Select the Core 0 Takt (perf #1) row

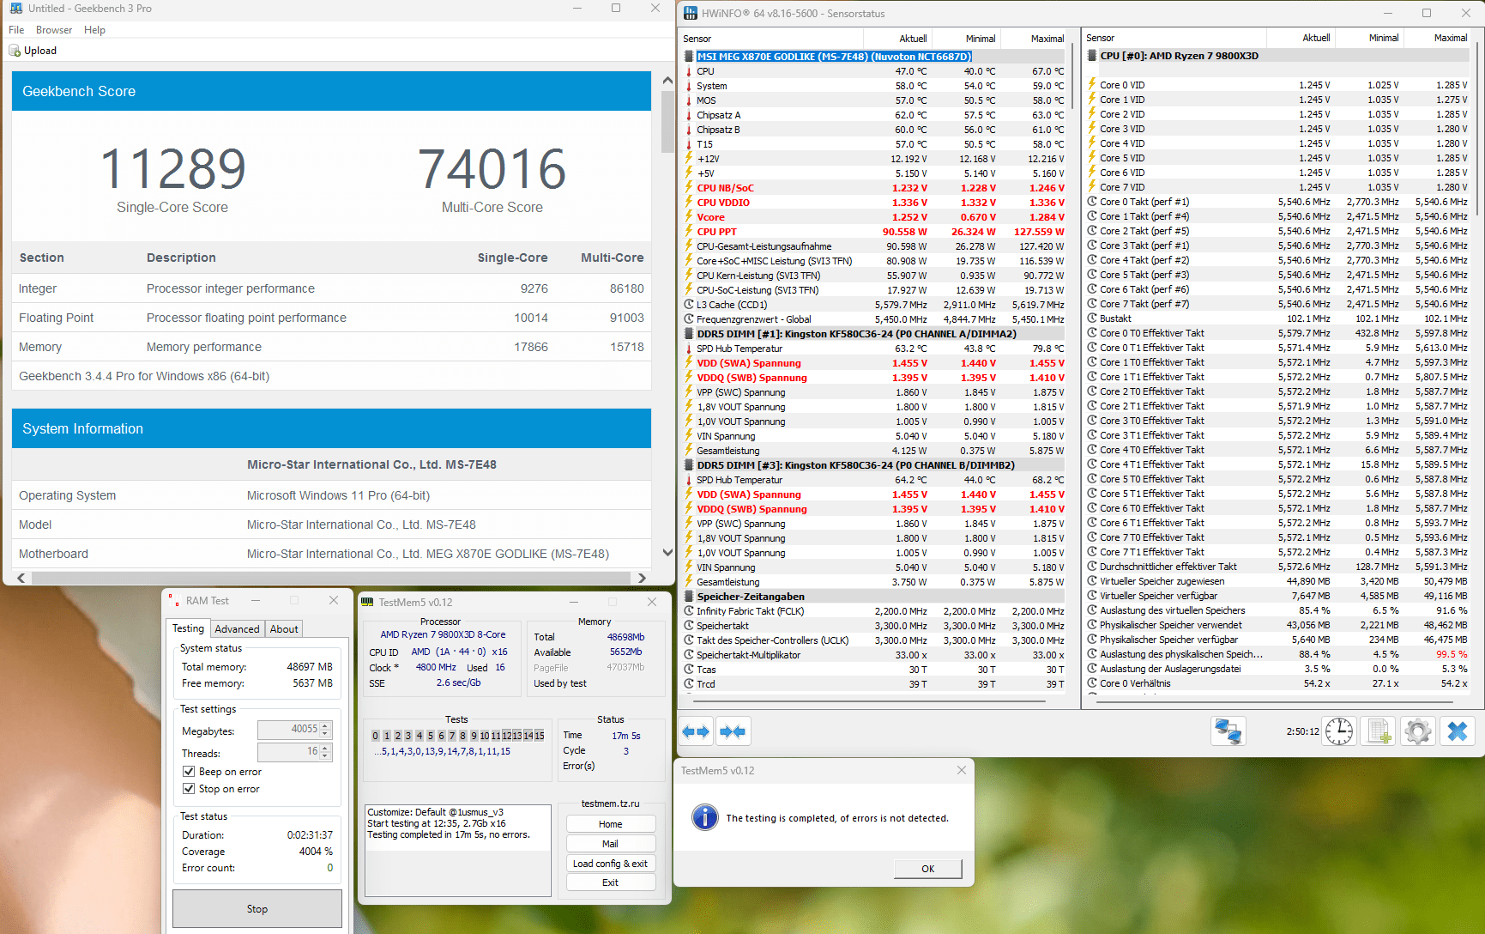1277,202
